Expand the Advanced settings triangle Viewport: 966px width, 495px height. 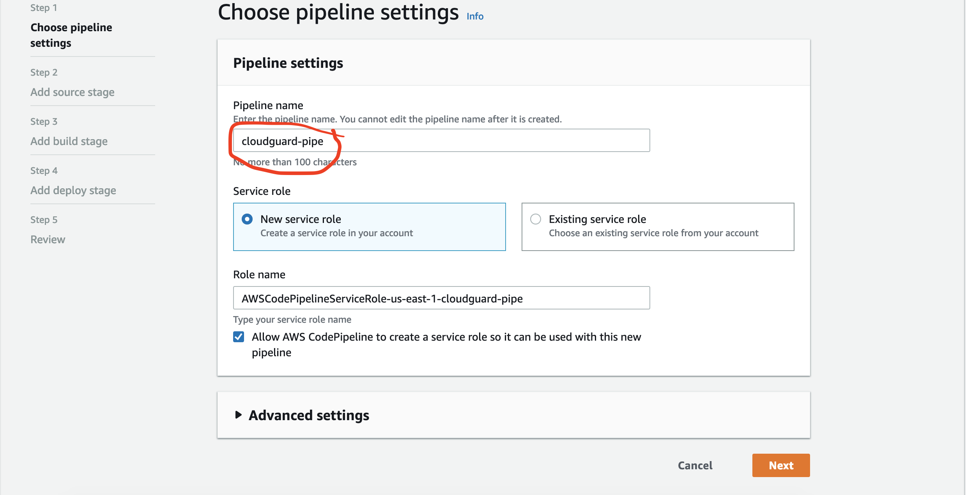point(239,415)
